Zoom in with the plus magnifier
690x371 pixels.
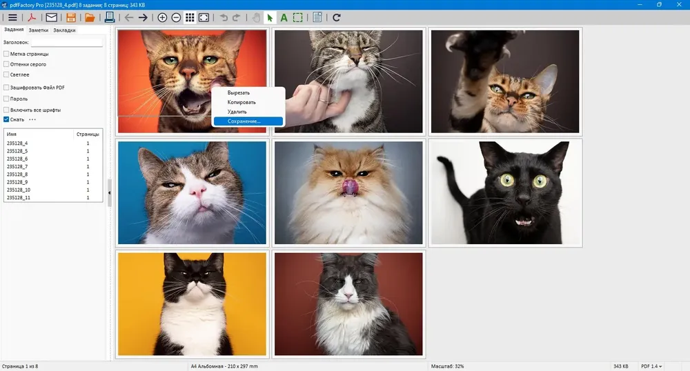click(162, 17)
